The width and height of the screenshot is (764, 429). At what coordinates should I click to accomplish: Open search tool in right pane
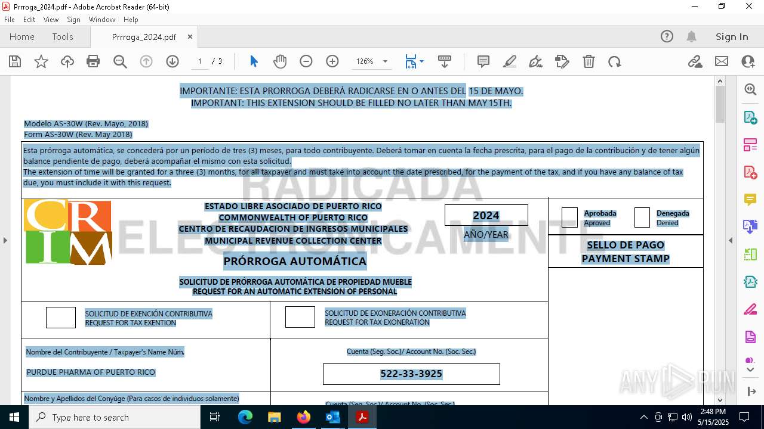pos(750,89)
